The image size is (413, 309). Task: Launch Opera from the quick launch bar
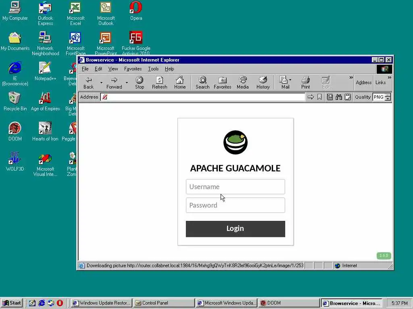pos(60,303)
